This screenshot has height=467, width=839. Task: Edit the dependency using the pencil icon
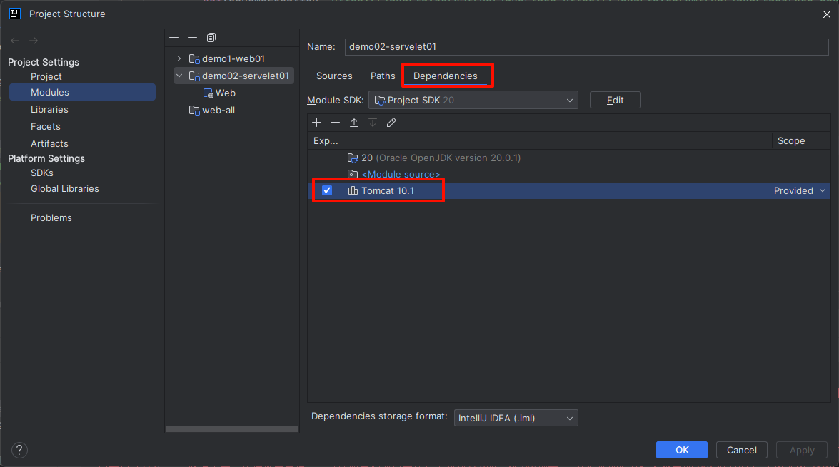tap(392, 123)
